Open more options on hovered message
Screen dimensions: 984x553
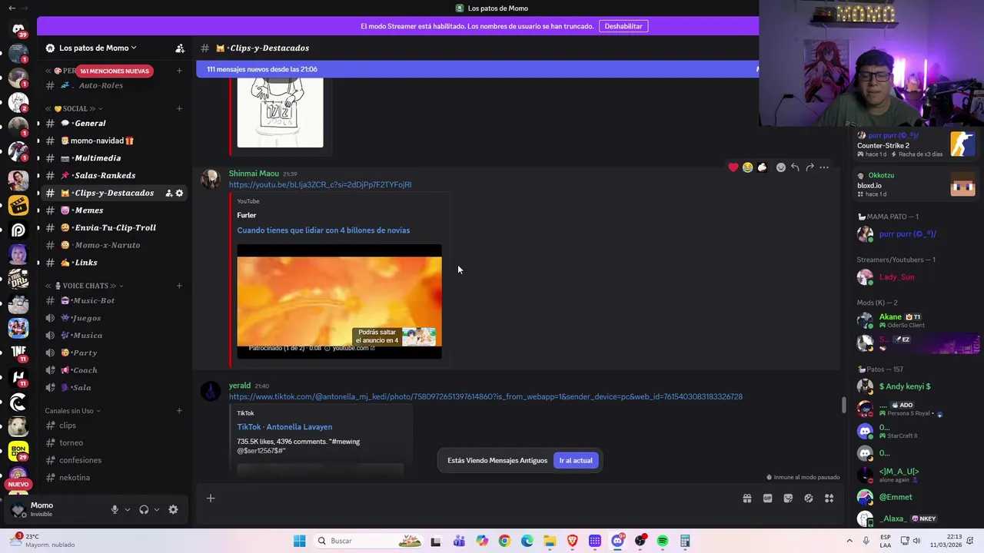pyautogui.click(x=824, y=167)
